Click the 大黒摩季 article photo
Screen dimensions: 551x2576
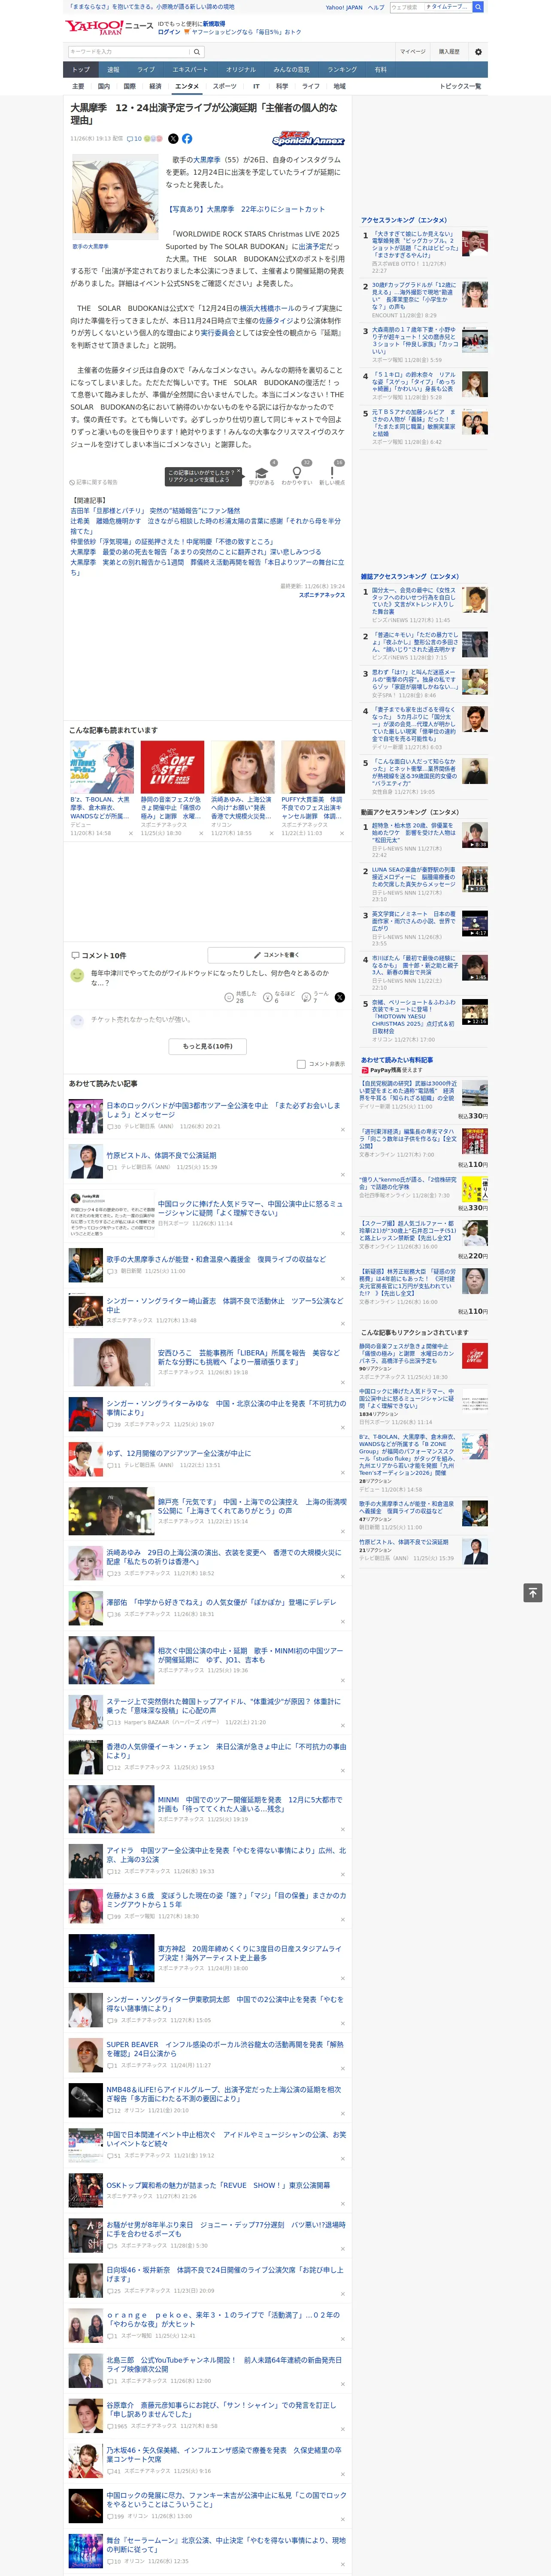pyautogui.click(x=115, y=196)
